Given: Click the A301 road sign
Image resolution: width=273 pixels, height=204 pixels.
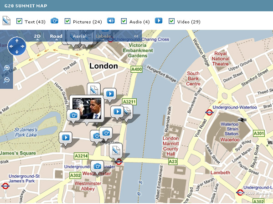Looking at the screenshot, I should (x=259, y=133).
